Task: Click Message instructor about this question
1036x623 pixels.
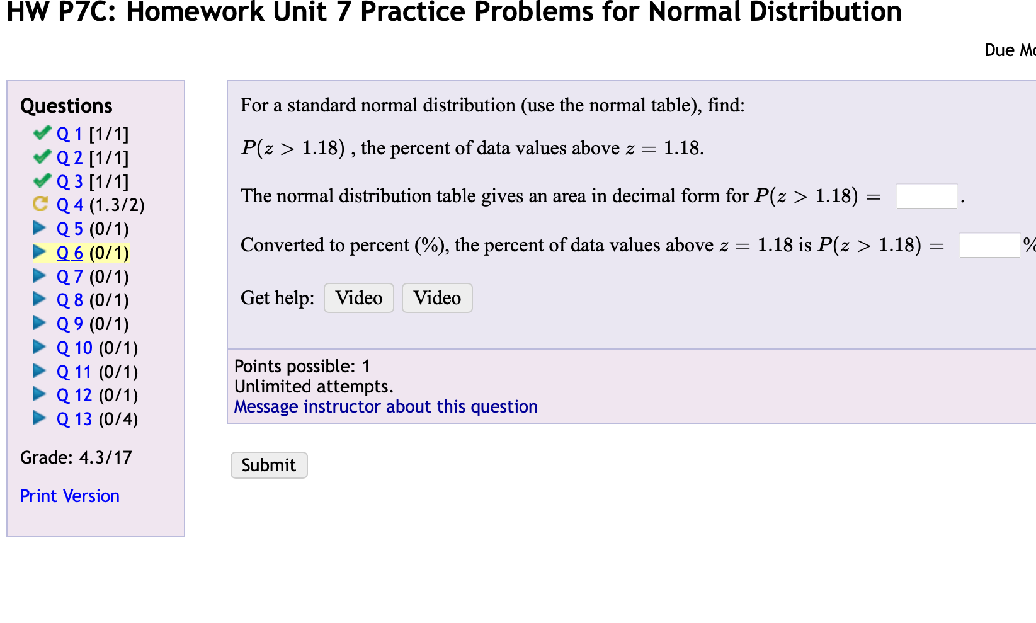Action: pos(385,406)
